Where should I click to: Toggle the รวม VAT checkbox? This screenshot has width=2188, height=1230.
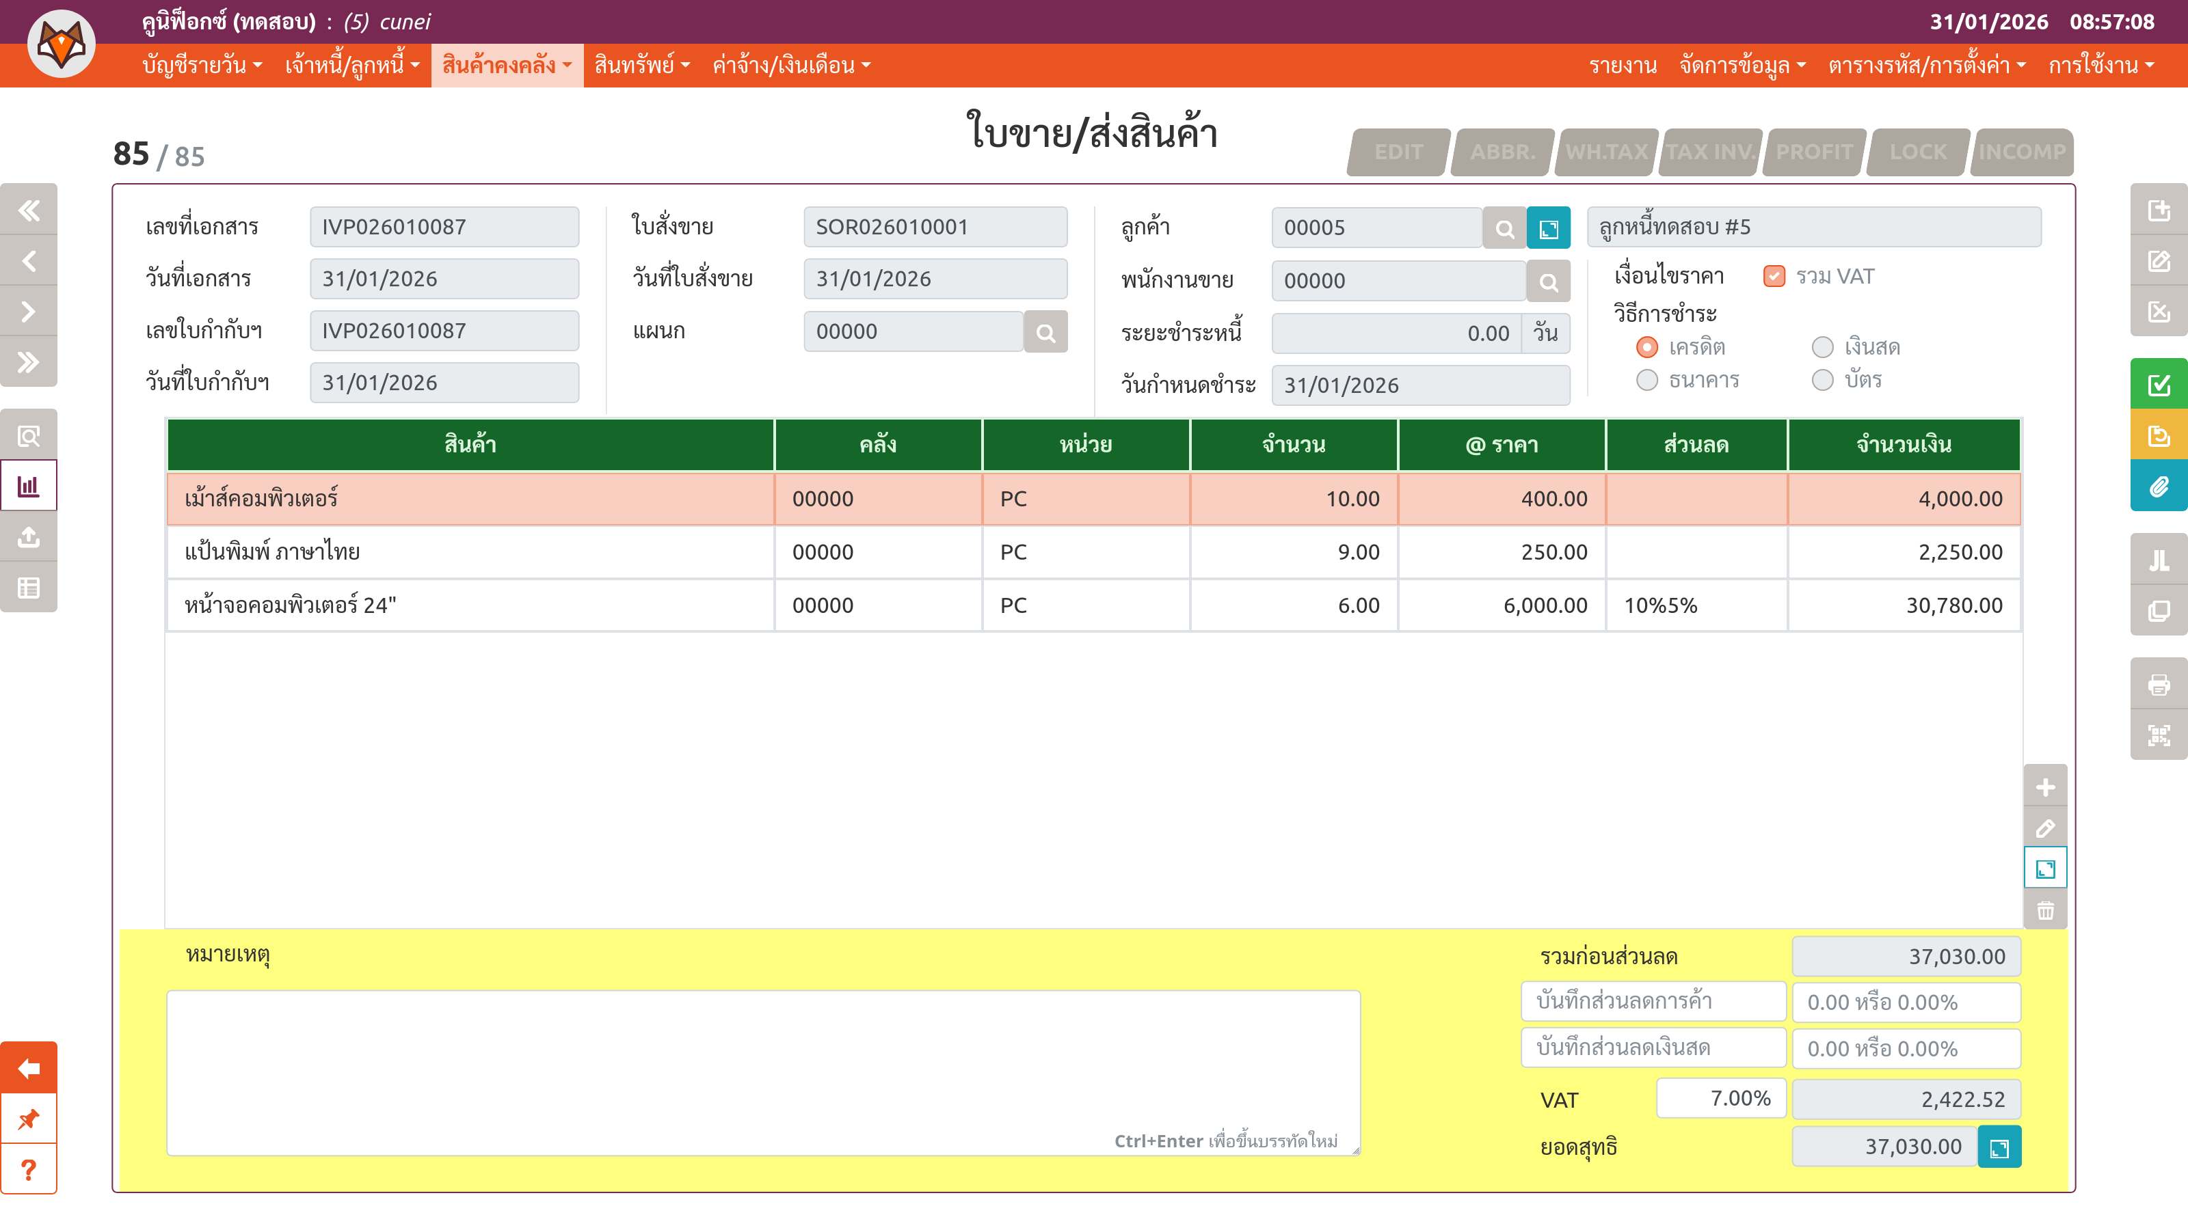tap(1774, 277)
